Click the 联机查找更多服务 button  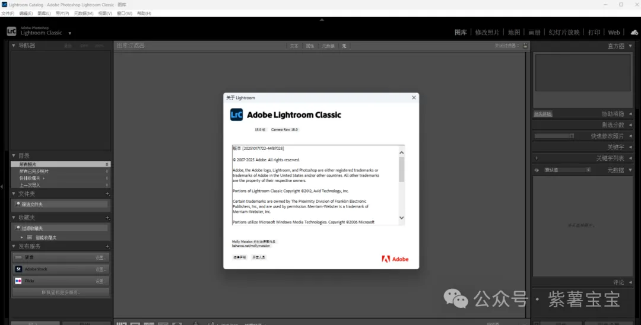pos(61,292)
